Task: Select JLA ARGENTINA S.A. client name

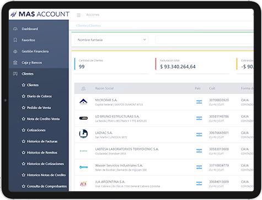Action: click(x=110, y=182)
